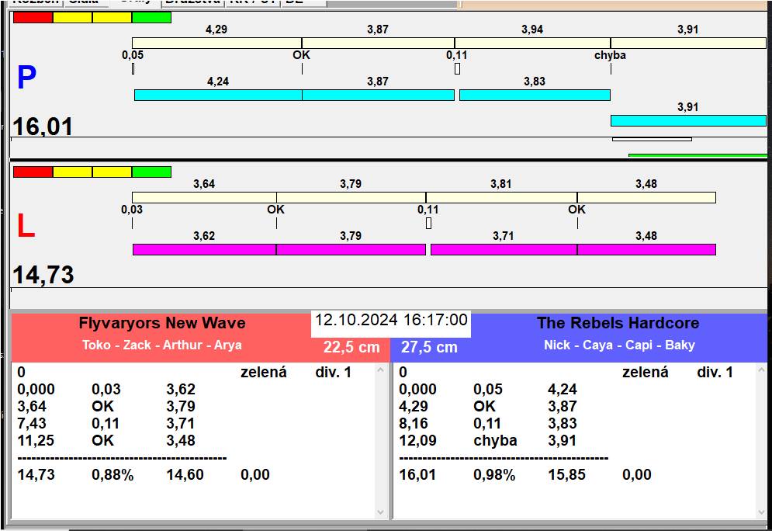Click the 3,87 cyan bar segment
772x531 pixels.
tap(378, 95)
